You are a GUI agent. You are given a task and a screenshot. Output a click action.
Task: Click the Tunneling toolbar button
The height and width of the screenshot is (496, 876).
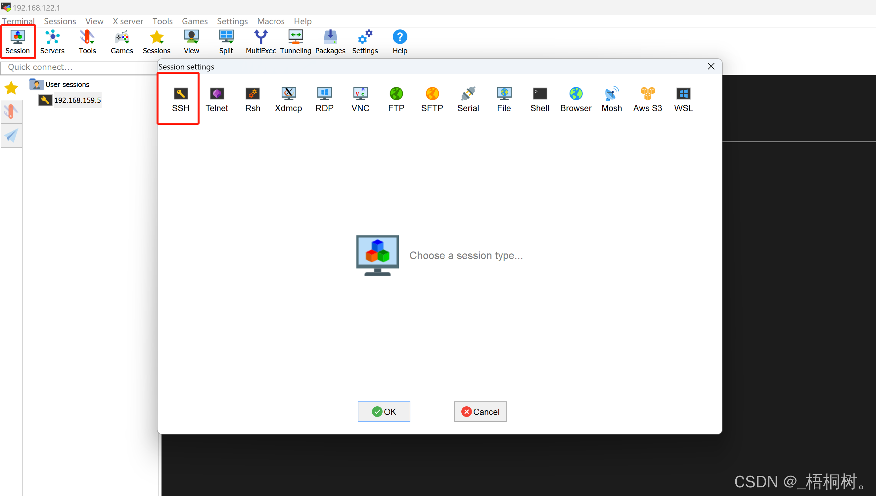coord(296,42)
